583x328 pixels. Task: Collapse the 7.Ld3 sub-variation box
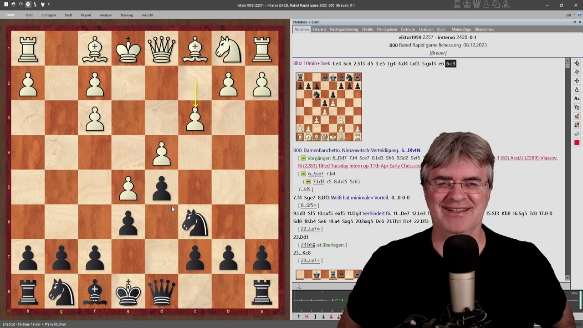coord(308,181)
